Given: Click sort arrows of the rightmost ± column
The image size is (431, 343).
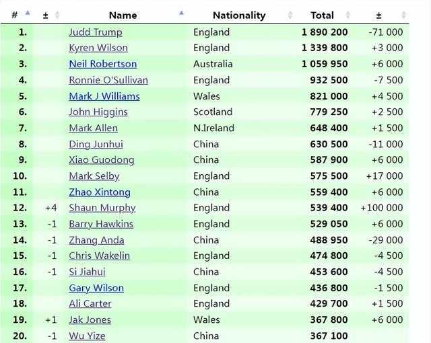Looking at the screenshot, I should (x=404, y=15).
